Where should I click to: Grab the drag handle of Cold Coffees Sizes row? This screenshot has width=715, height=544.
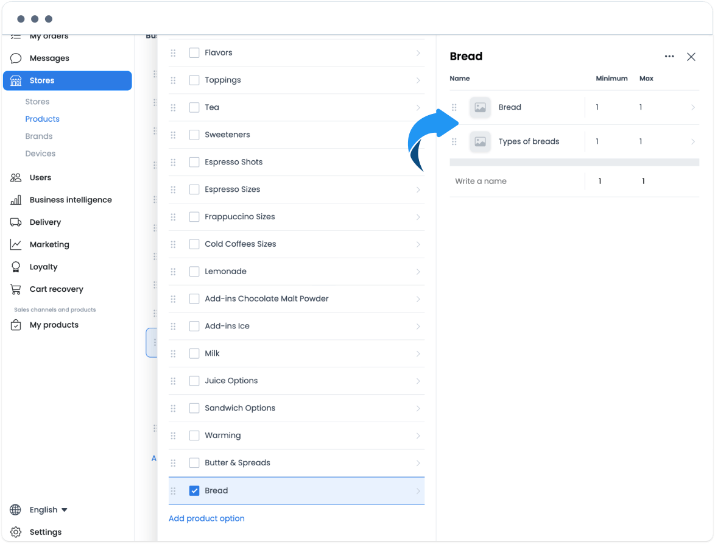click(174, 245)
